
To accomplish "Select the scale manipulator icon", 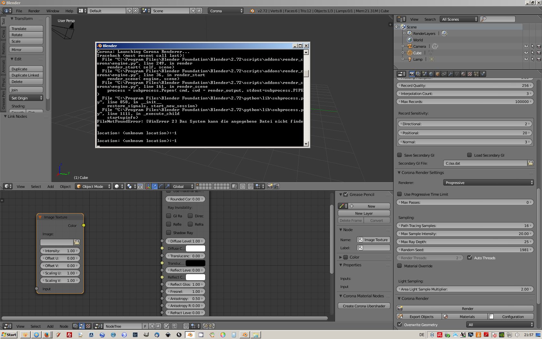I will click(x=167, y=186).
